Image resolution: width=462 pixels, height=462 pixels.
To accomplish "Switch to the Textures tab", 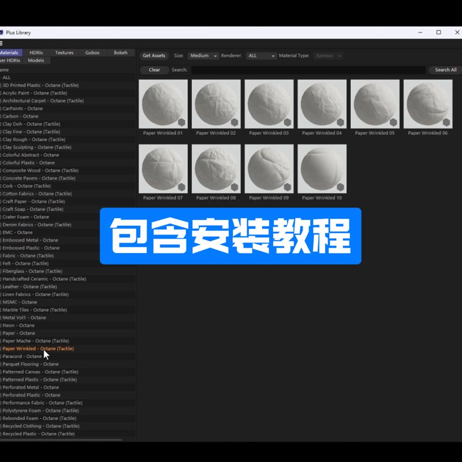I will [x=64, y=53].
